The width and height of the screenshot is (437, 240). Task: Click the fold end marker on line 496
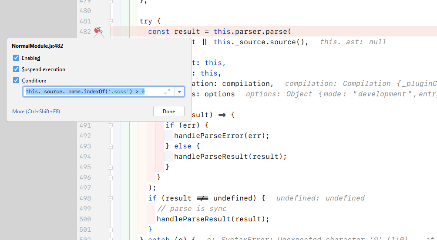point(111,178)
